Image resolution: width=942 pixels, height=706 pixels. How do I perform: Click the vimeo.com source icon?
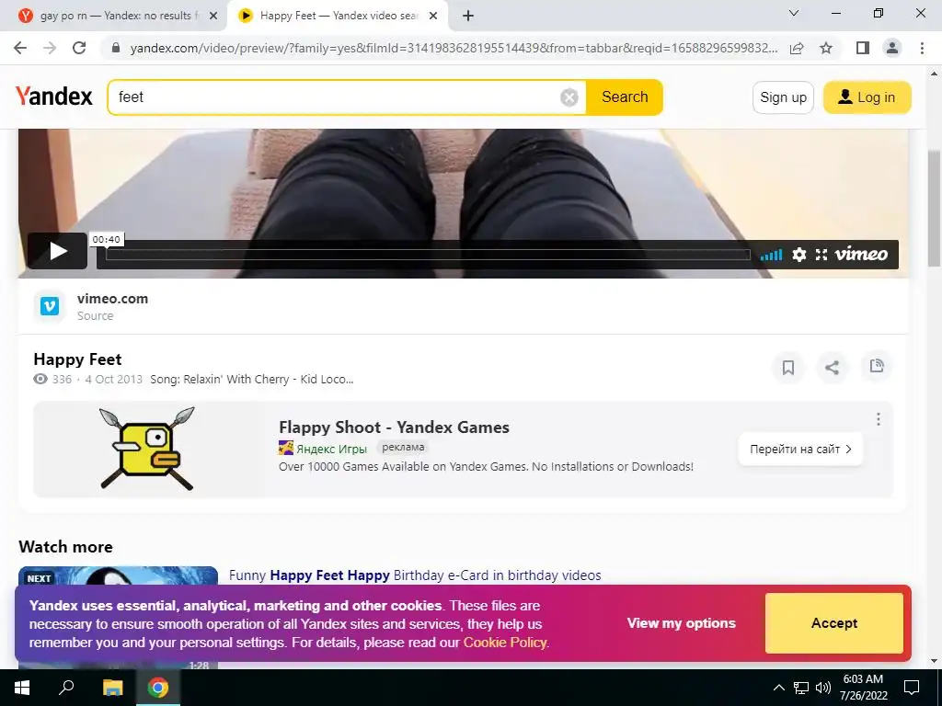(50, 306)
